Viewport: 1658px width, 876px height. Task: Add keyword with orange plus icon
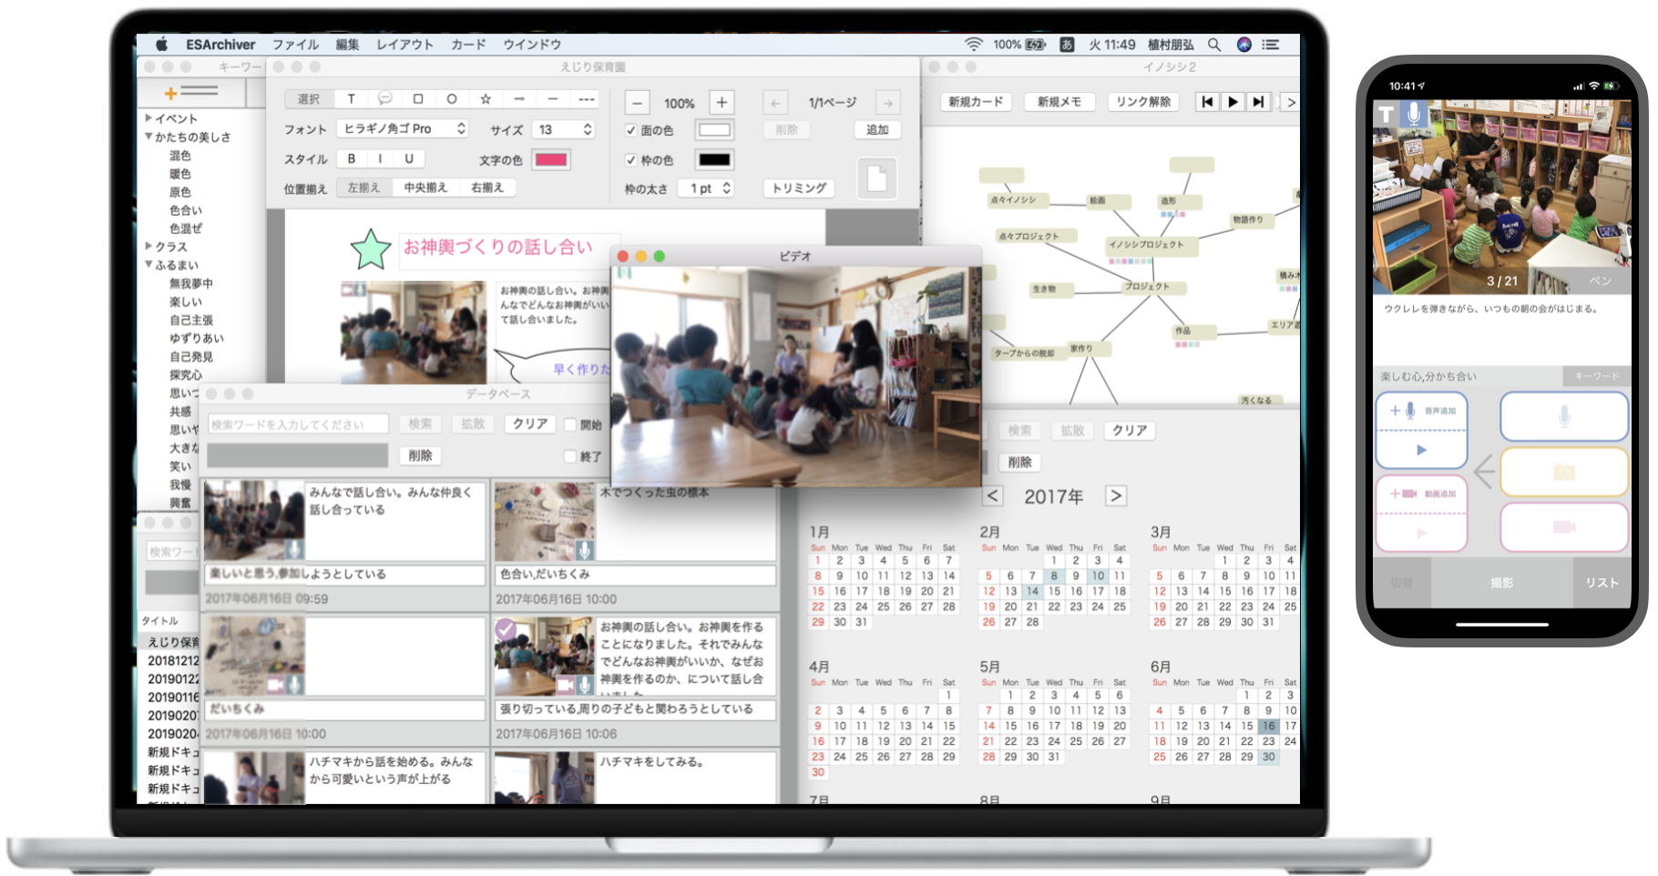point(170,93)
